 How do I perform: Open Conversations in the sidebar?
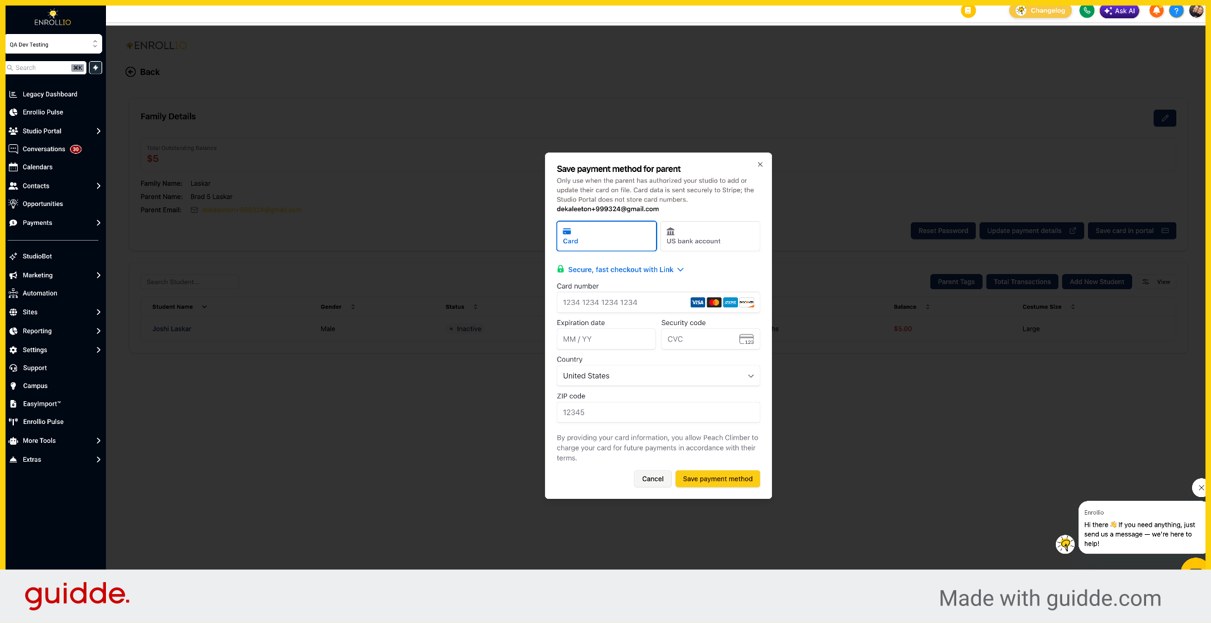pos(44,149)
